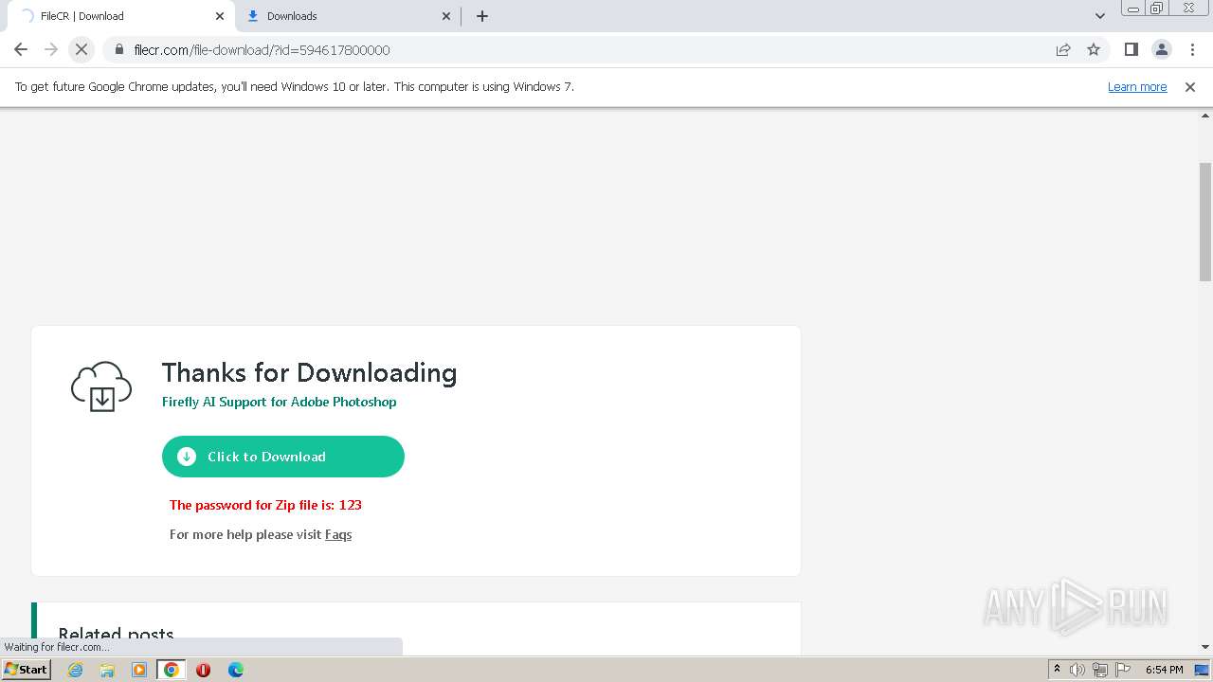Share this page icon in address bar
Viewport: 1213px width, 682px height.
[x=1063, y=49]
